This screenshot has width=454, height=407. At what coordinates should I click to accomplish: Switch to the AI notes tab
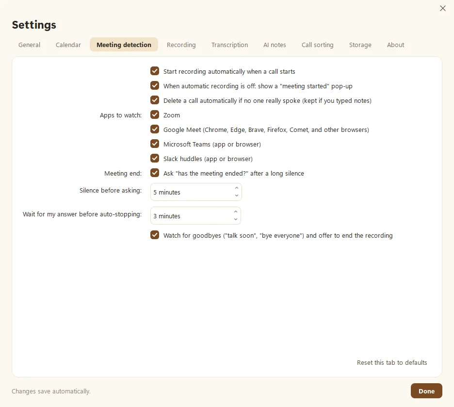point(275,45)
